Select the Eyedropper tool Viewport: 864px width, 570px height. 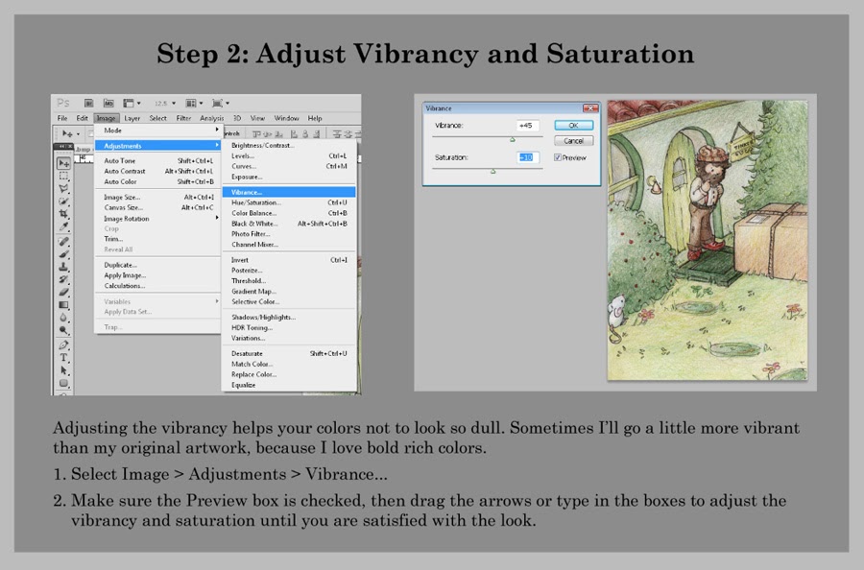(x=64, y=226)
